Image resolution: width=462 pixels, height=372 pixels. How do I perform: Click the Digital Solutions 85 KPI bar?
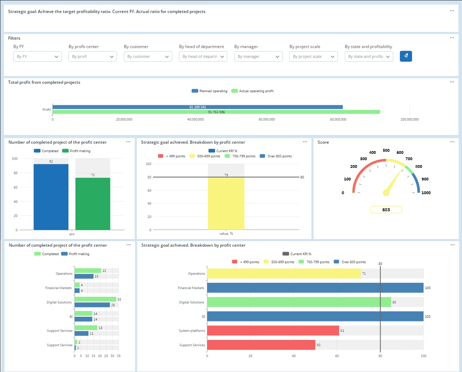299,302
